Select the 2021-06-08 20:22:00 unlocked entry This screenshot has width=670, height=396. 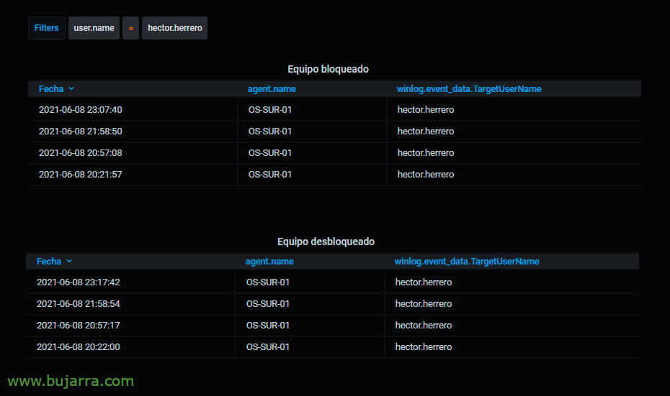click(79, 347)
